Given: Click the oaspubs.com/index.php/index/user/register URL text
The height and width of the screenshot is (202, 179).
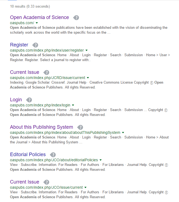Looking at the screenshot, I should click(47, 50).
